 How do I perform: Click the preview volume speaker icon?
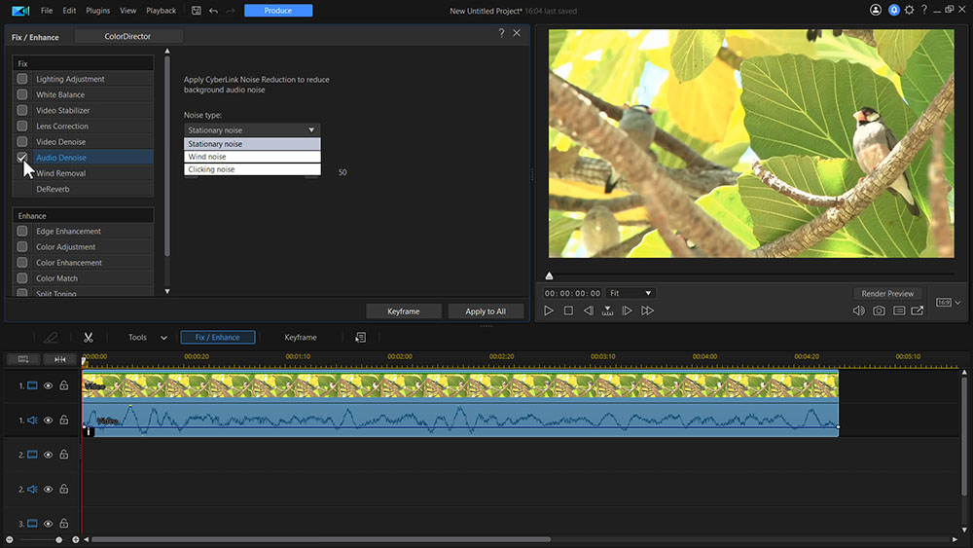[858, 311]
